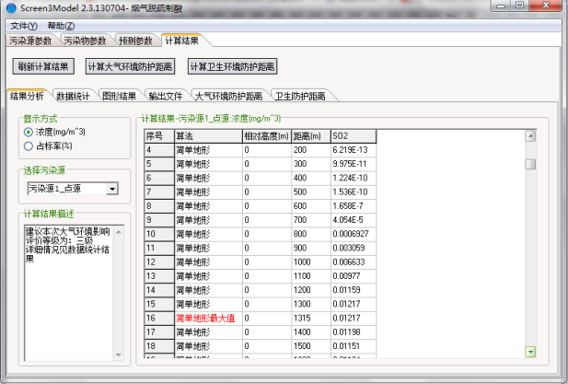The width and height of the screenshot is (568, 384).
Task: Open the 卫生防护距离 sub-tab
Action: tap(300, 96)
